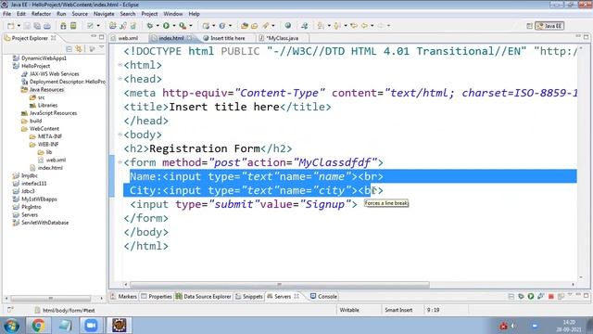Screen dimensions: 593x334
Task: Select the Java EE perspective button
Action: pyautogui.click(x=549, y=26)
